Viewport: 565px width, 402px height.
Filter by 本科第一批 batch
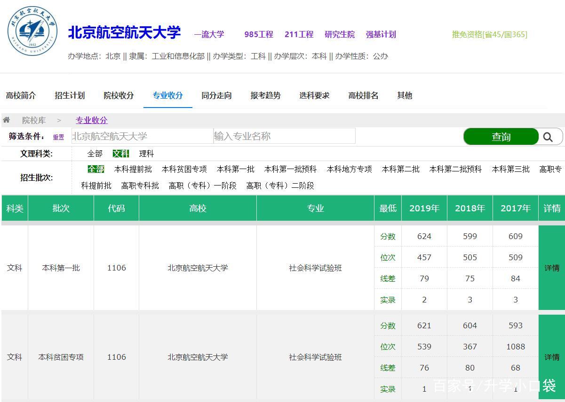[x=236, y=169]
